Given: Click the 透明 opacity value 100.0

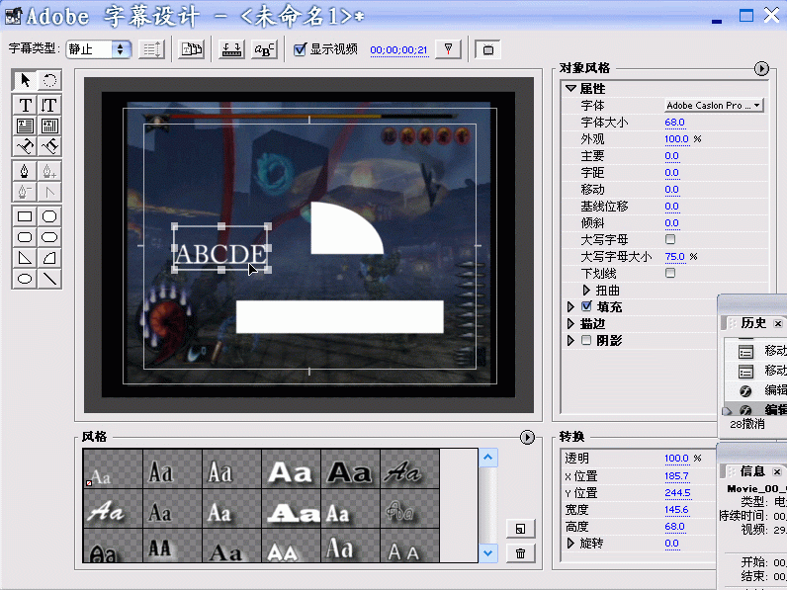Looking at the screenshot, I should pyautogui.click(x=676, y=458).
